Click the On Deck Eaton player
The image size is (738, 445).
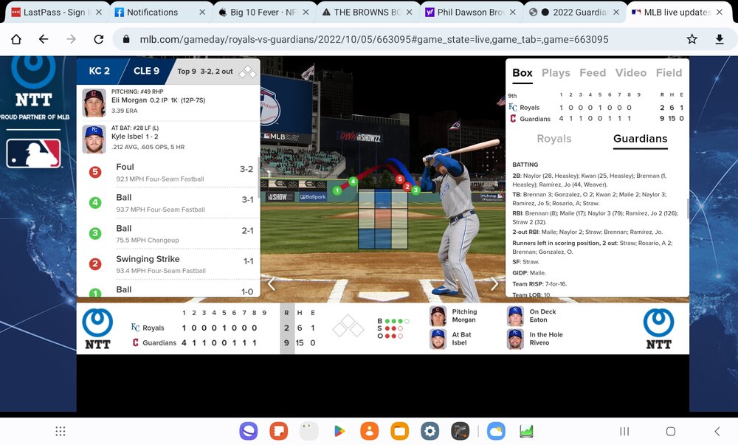[x=532, y=316]
